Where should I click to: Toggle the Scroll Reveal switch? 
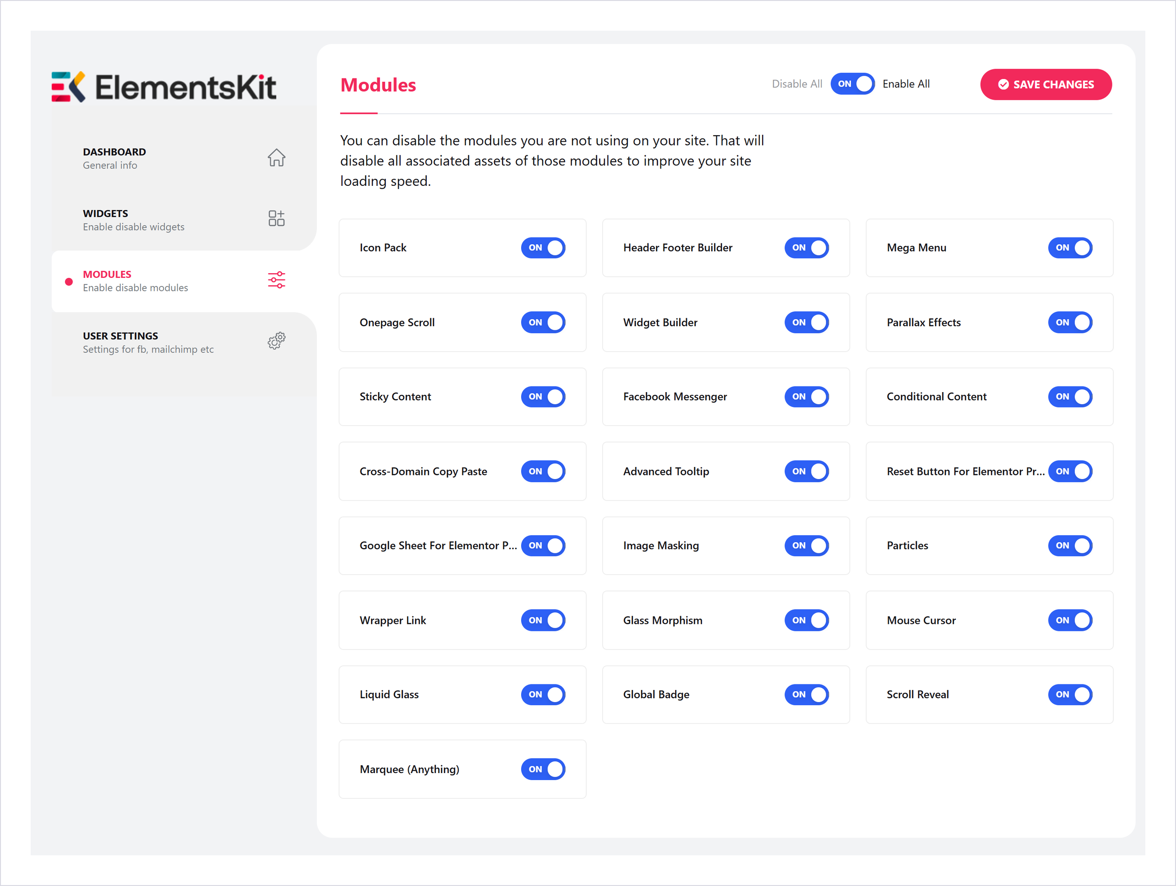tap(1070, 695)
